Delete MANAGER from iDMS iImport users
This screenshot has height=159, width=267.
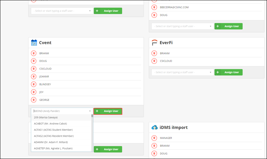(x=154, y=138)
